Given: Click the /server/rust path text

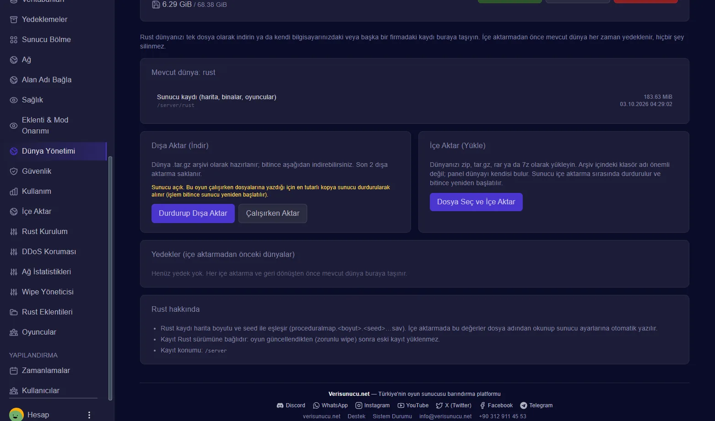Looking at the screenshot, I should click(x=176, y=106).
